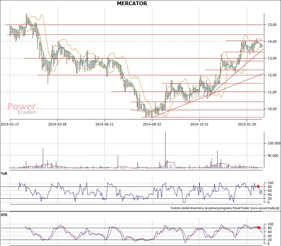Click the 12,00 price axis label
The image size is (281, 246).
pyautogui.click(x=272, y=75)
